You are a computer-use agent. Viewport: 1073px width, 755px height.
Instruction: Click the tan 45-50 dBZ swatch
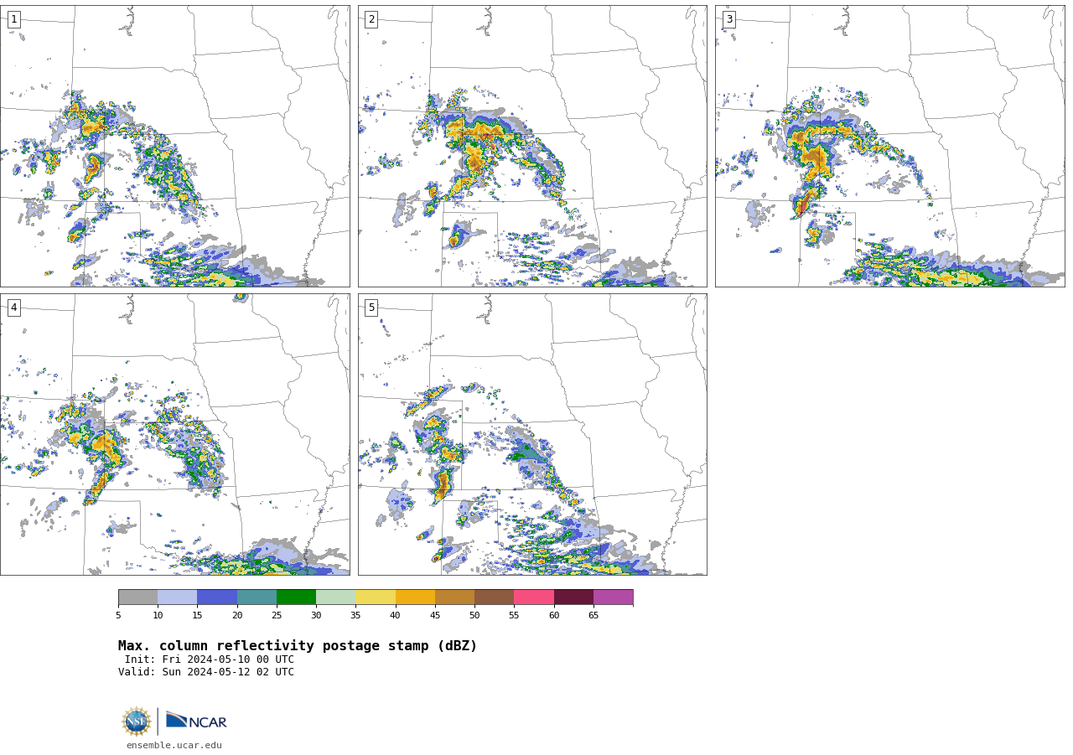point(454,597)
